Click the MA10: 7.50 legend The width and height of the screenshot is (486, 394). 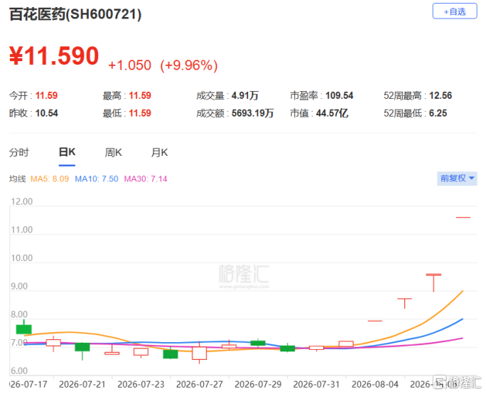(x=97, y=179)
